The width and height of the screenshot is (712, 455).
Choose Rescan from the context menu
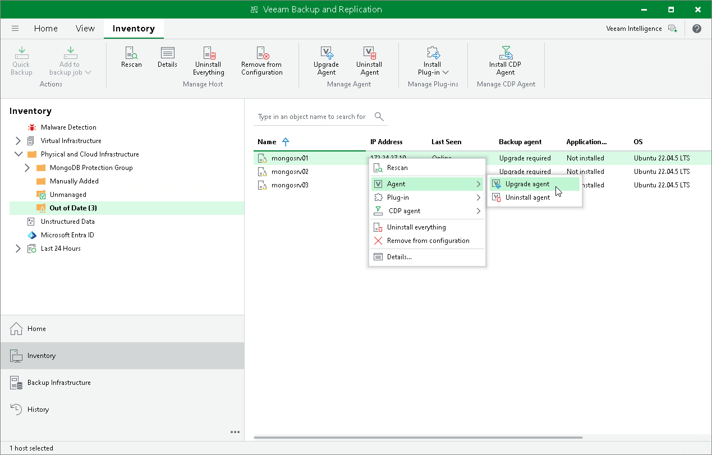[427, 168]
